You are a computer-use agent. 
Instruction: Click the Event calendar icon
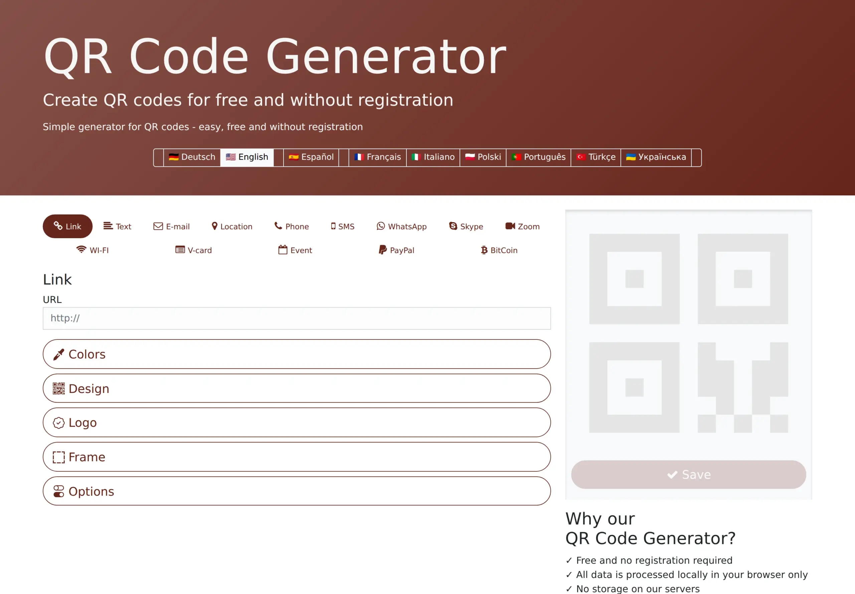(283, 249)
